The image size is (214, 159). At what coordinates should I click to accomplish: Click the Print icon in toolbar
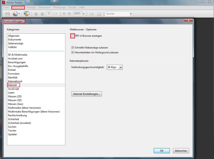click(x=7, y=14)
